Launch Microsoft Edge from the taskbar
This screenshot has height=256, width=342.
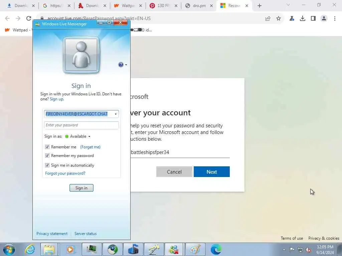[216, 249]
